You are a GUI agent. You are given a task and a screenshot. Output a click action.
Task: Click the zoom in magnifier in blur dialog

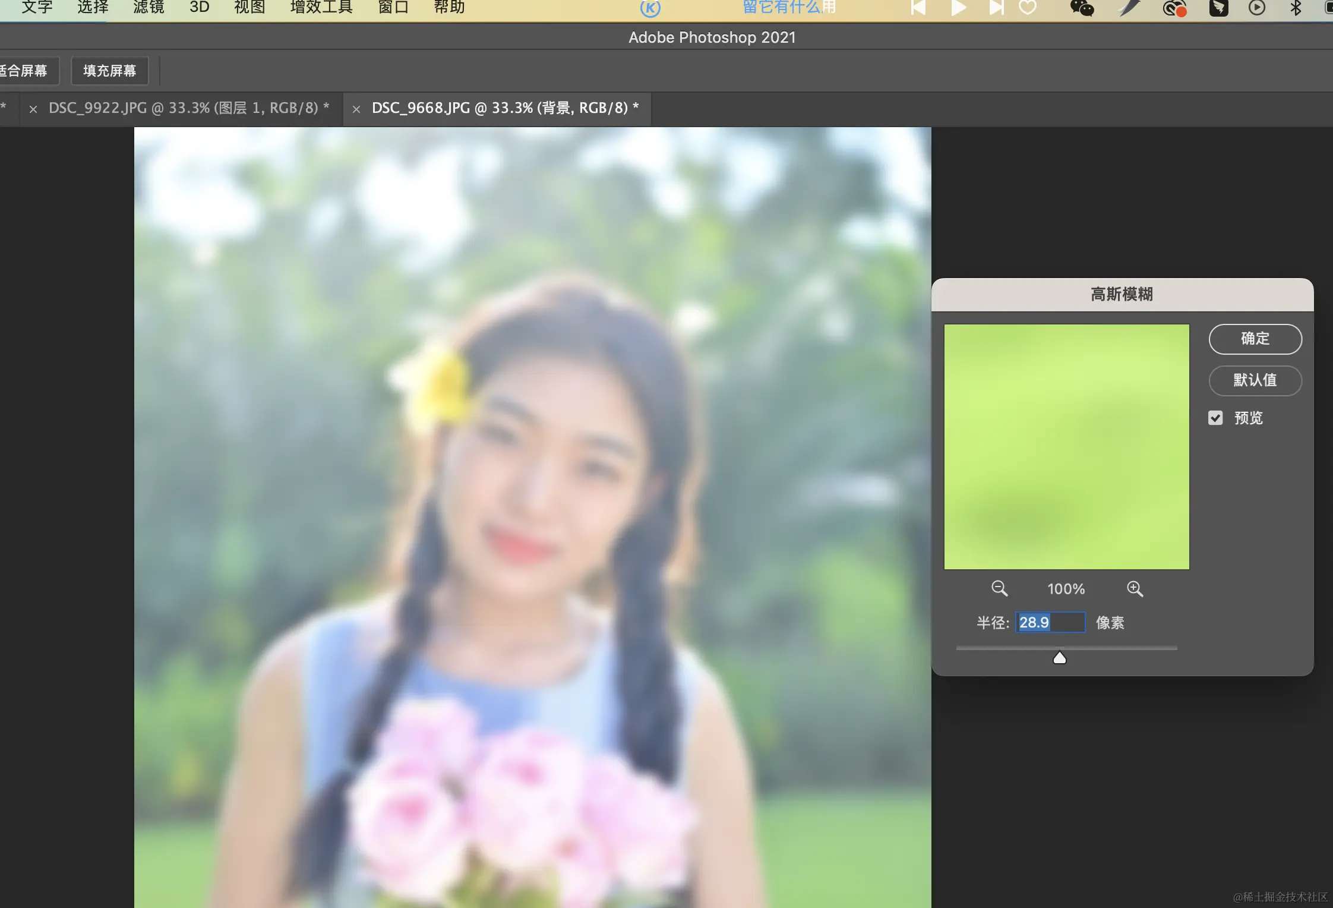(x=1135, y=588)
